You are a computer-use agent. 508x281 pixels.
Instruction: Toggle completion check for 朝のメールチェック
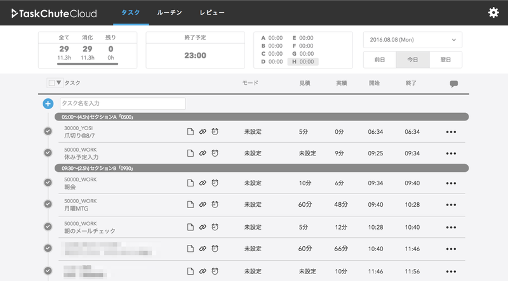tap(48, 226)
